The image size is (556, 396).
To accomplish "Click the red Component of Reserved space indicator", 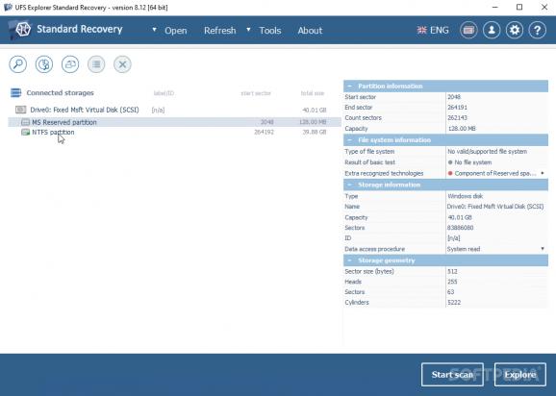I will (x=450, y=173).
